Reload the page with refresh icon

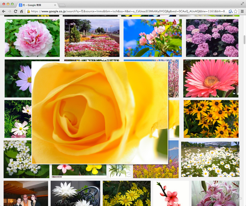pyautogui.click(x=16, y=11)
